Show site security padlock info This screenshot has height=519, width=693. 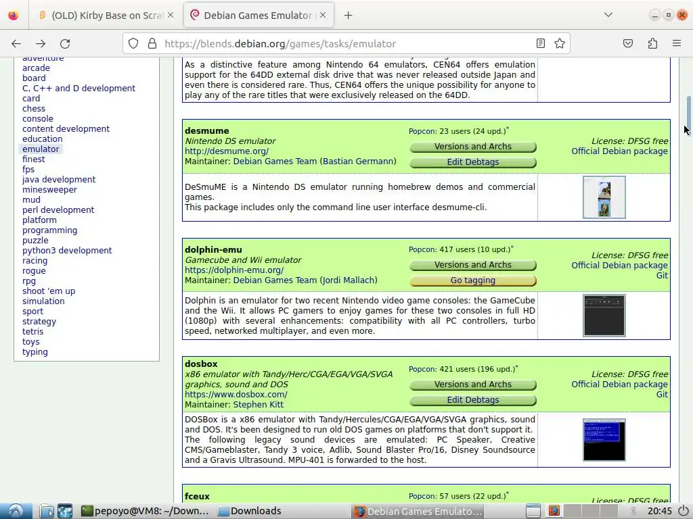[x=152, y=44]
